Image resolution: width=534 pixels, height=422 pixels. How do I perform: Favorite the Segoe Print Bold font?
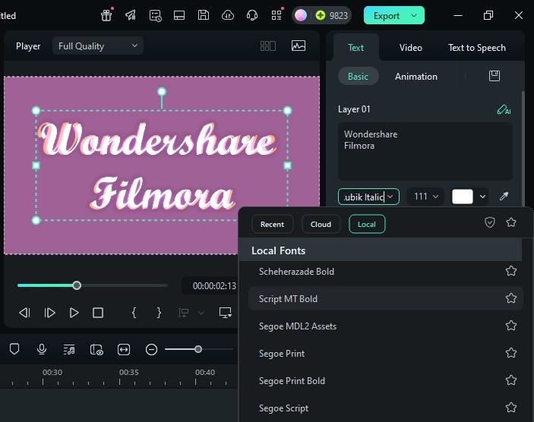tap(511, 380)
